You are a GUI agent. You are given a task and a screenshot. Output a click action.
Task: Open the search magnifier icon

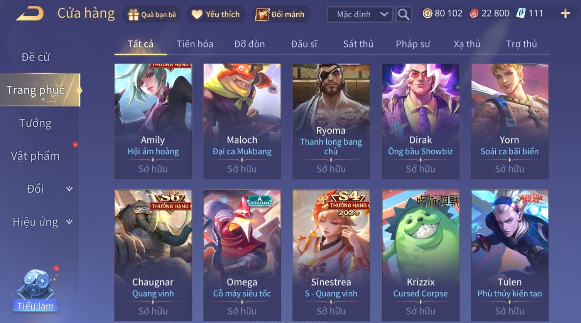point(404,15)
